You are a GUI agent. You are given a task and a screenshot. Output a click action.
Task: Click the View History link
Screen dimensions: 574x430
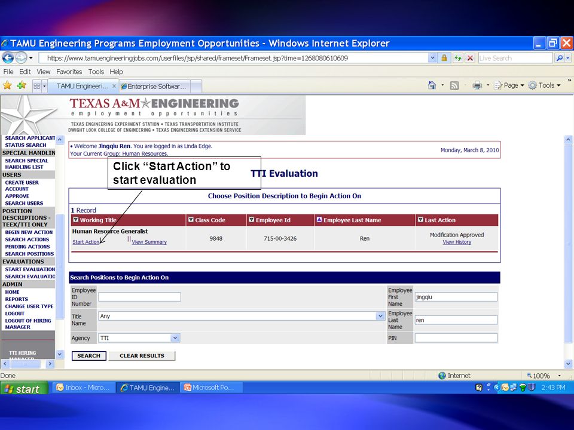[x=457, y=242]
